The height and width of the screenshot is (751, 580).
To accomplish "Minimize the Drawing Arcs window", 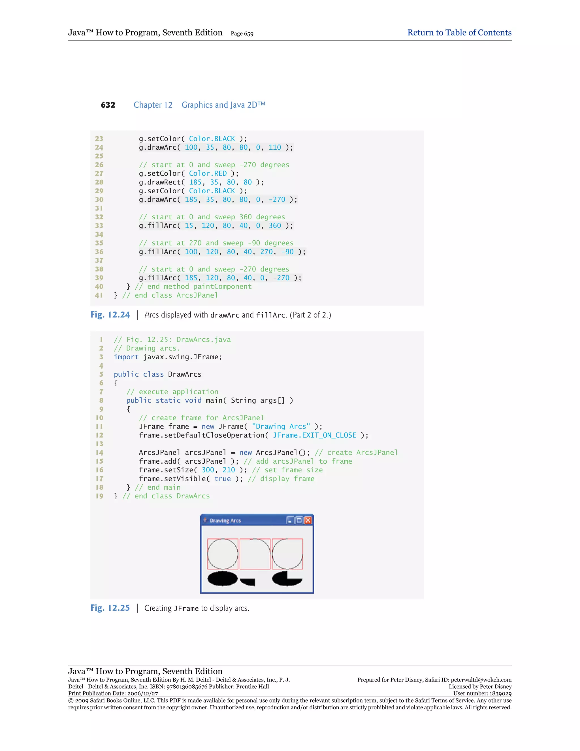I will (290, 520).
